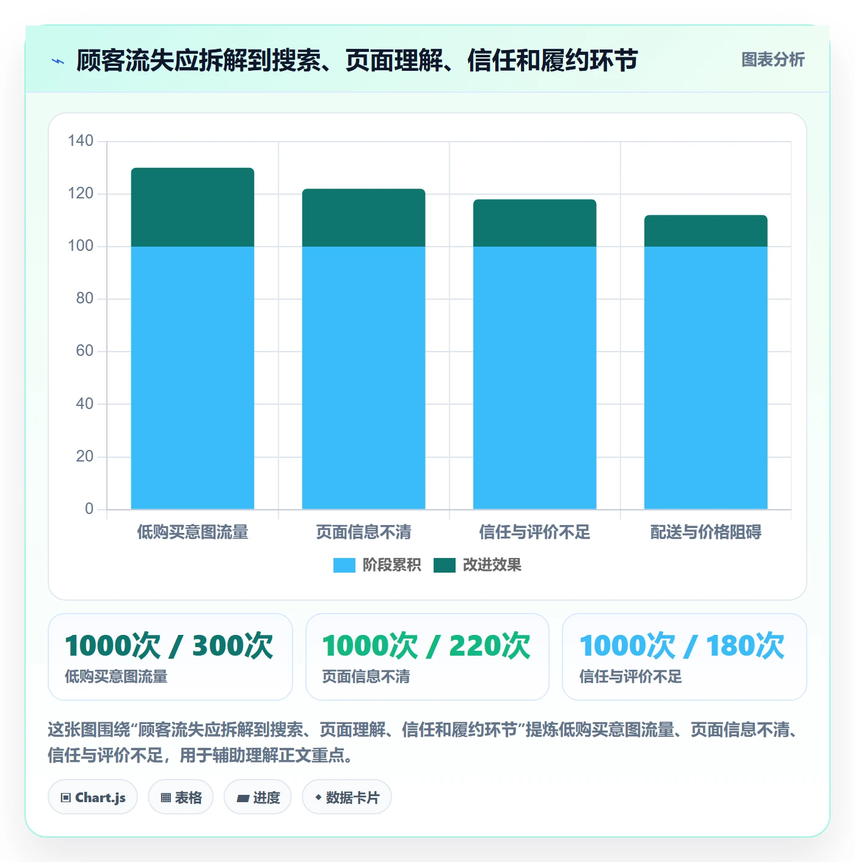Click the 进度 tag progress icon
855x862 pixels.
(242, 798)
